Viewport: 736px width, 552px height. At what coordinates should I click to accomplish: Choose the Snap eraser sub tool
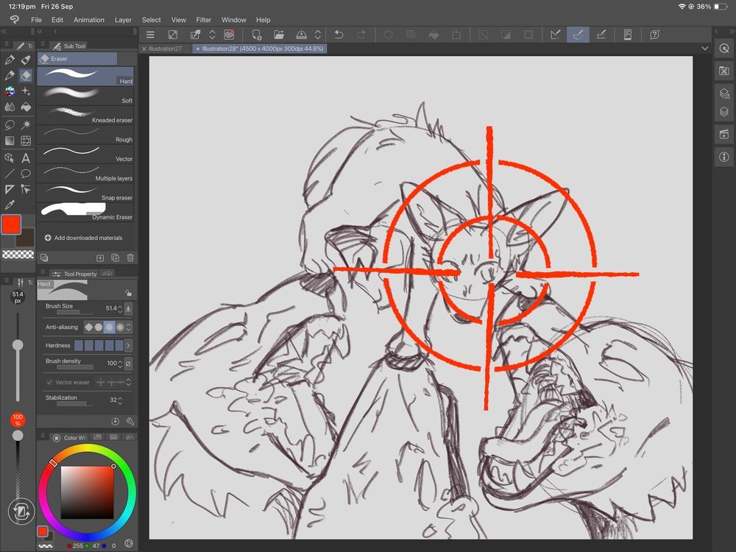(85, 193)
